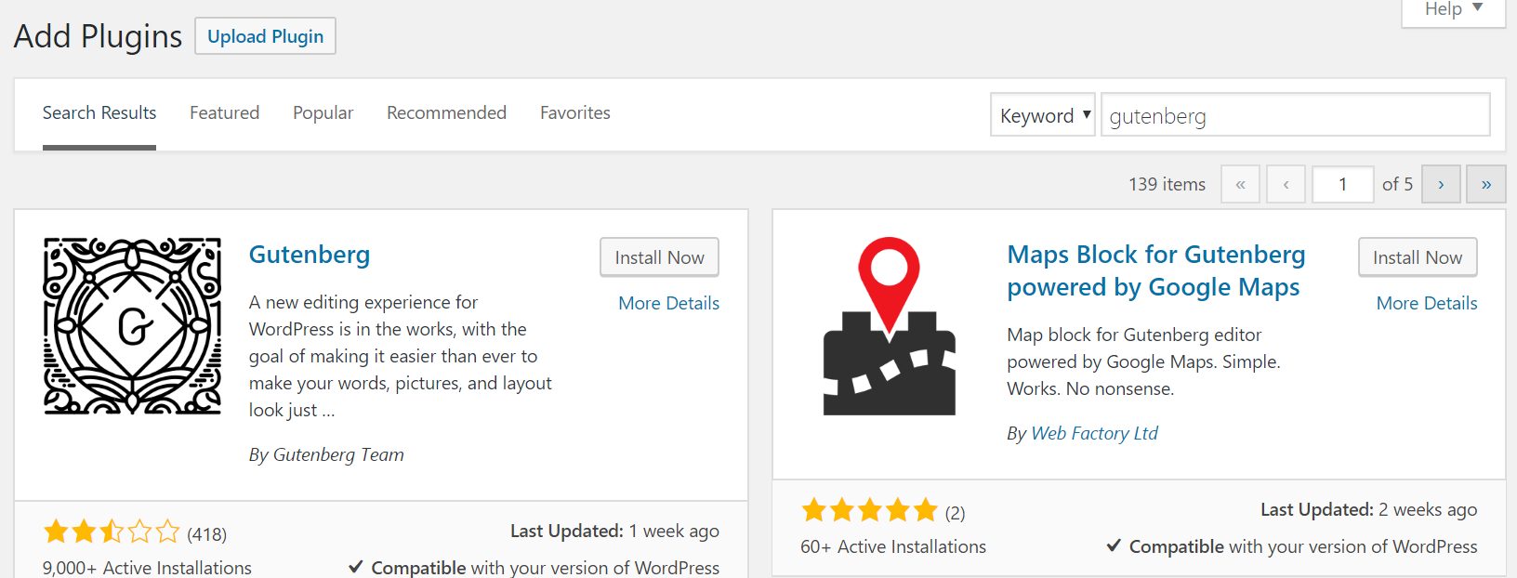Open Maps Block for Gutenberg title link
The image size is (1517, 578).
[x=1156, y=270]
